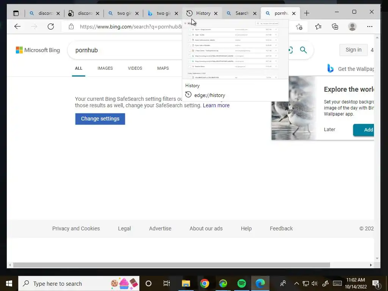Open Cortana circle icon on taskbar

148,283
